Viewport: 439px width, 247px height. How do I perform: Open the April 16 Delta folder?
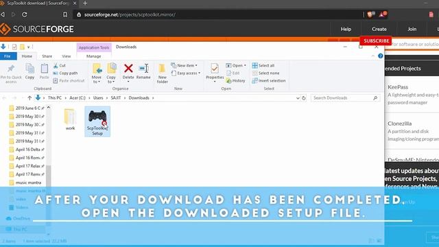pyautogui.click(x=27, y=150)
